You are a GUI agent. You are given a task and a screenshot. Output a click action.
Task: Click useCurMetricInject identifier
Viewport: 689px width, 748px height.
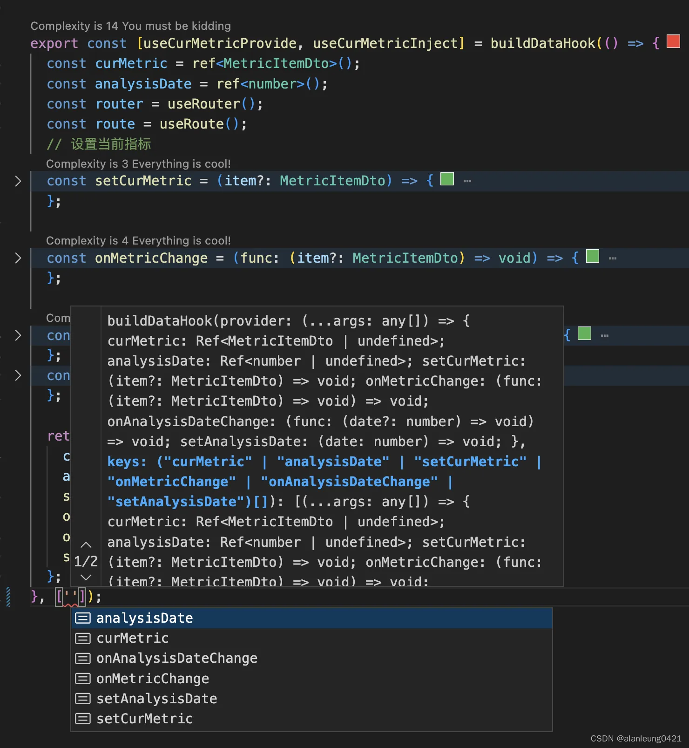pyautogui.click(x=386, y=44)
